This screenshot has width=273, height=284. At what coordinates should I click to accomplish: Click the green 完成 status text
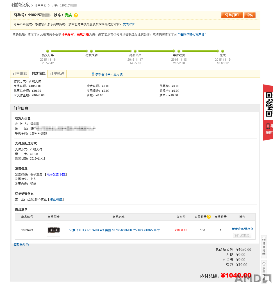point(68,15)
